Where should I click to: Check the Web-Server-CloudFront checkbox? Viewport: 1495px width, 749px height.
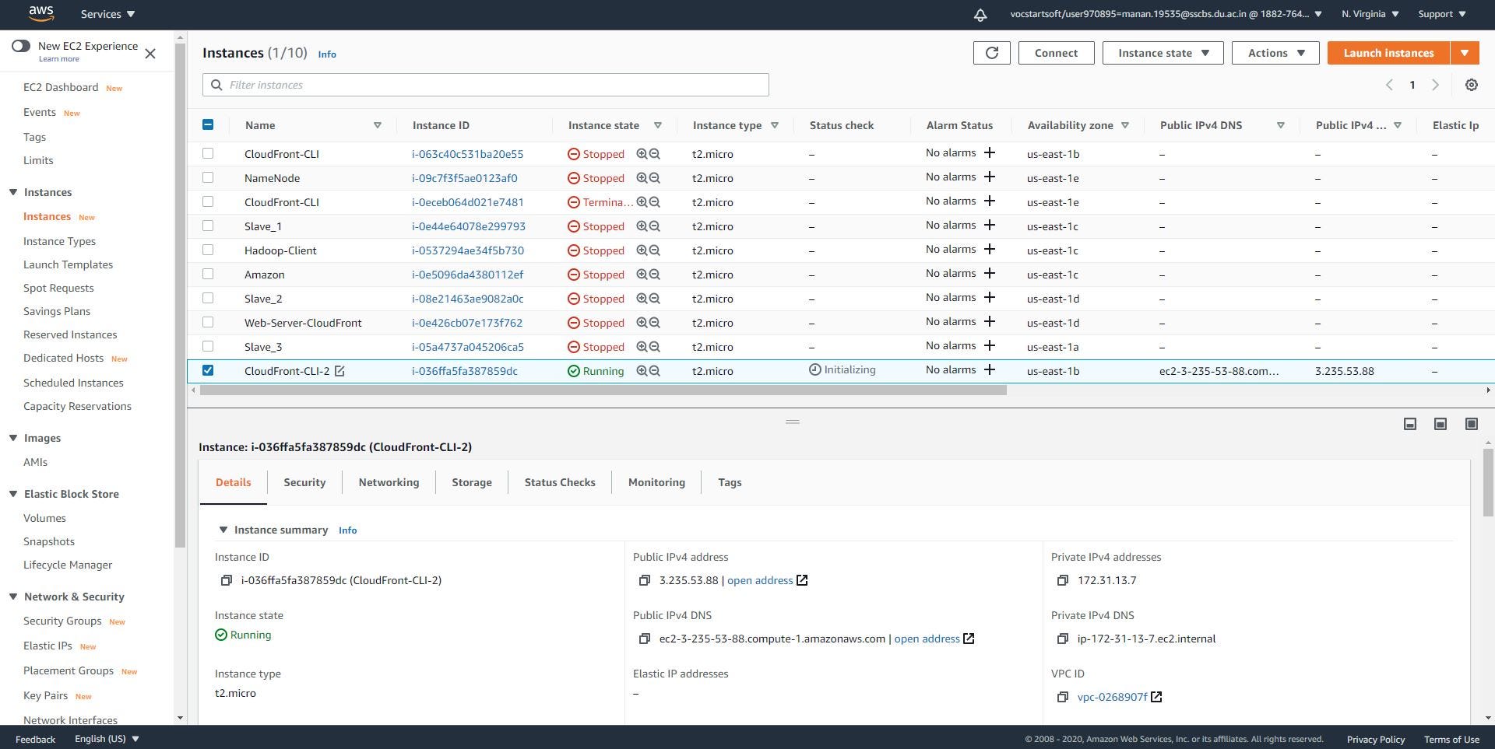208,322
